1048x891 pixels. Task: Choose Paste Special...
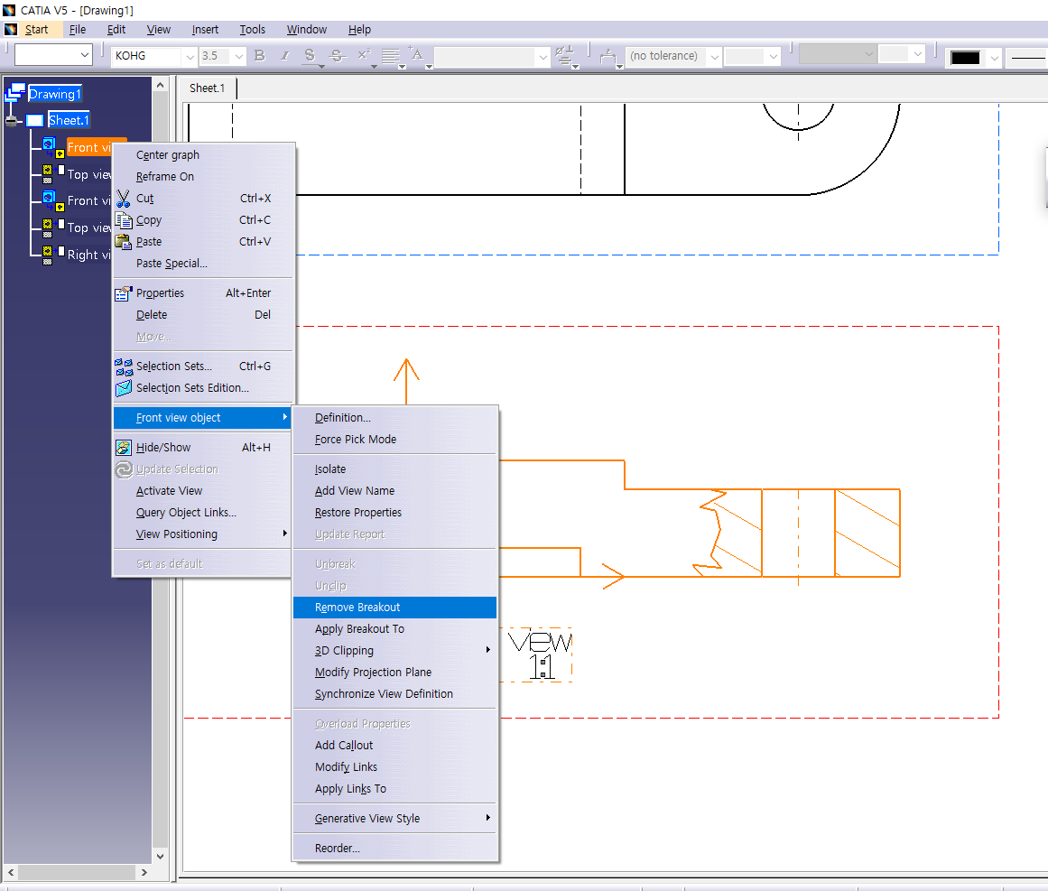203,264
